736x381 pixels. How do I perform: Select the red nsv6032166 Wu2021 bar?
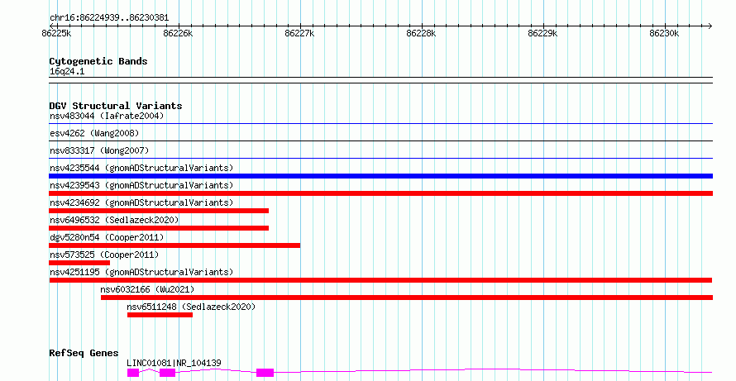[x=407, y=298]
